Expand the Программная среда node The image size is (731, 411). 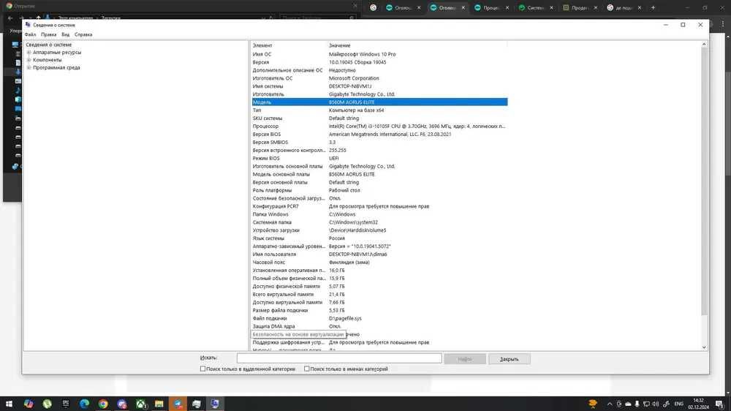(29, 67)
